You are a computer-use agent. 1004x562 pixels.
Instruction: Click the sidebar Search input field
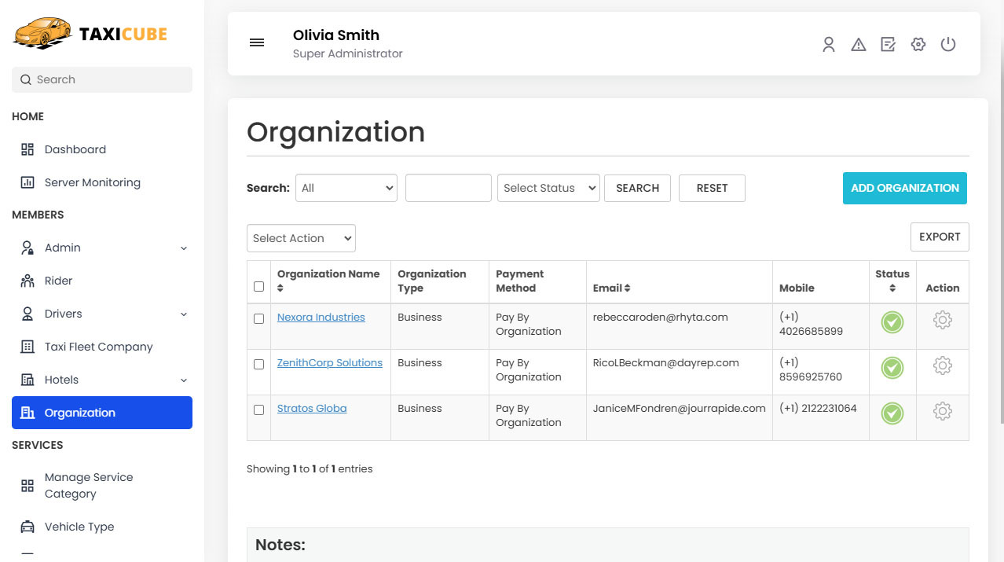(102, 79)
